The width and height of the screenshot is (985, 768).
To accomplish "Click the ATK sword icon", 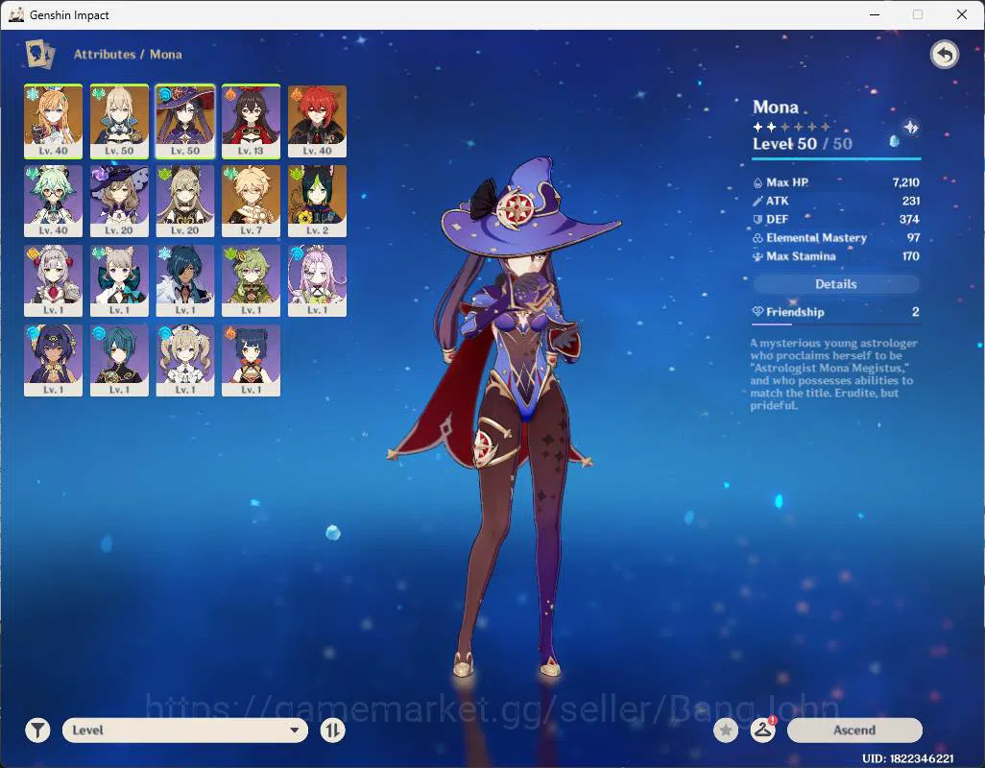I will [x=757, y=201].
